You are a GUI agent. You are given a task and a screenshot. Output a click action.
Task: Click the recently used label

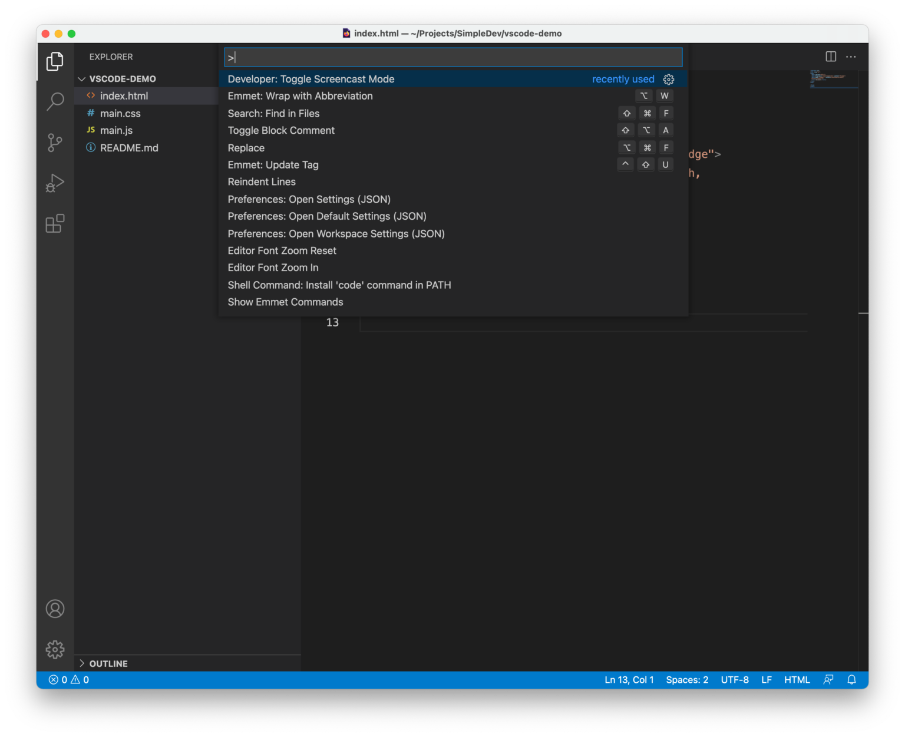623,79
